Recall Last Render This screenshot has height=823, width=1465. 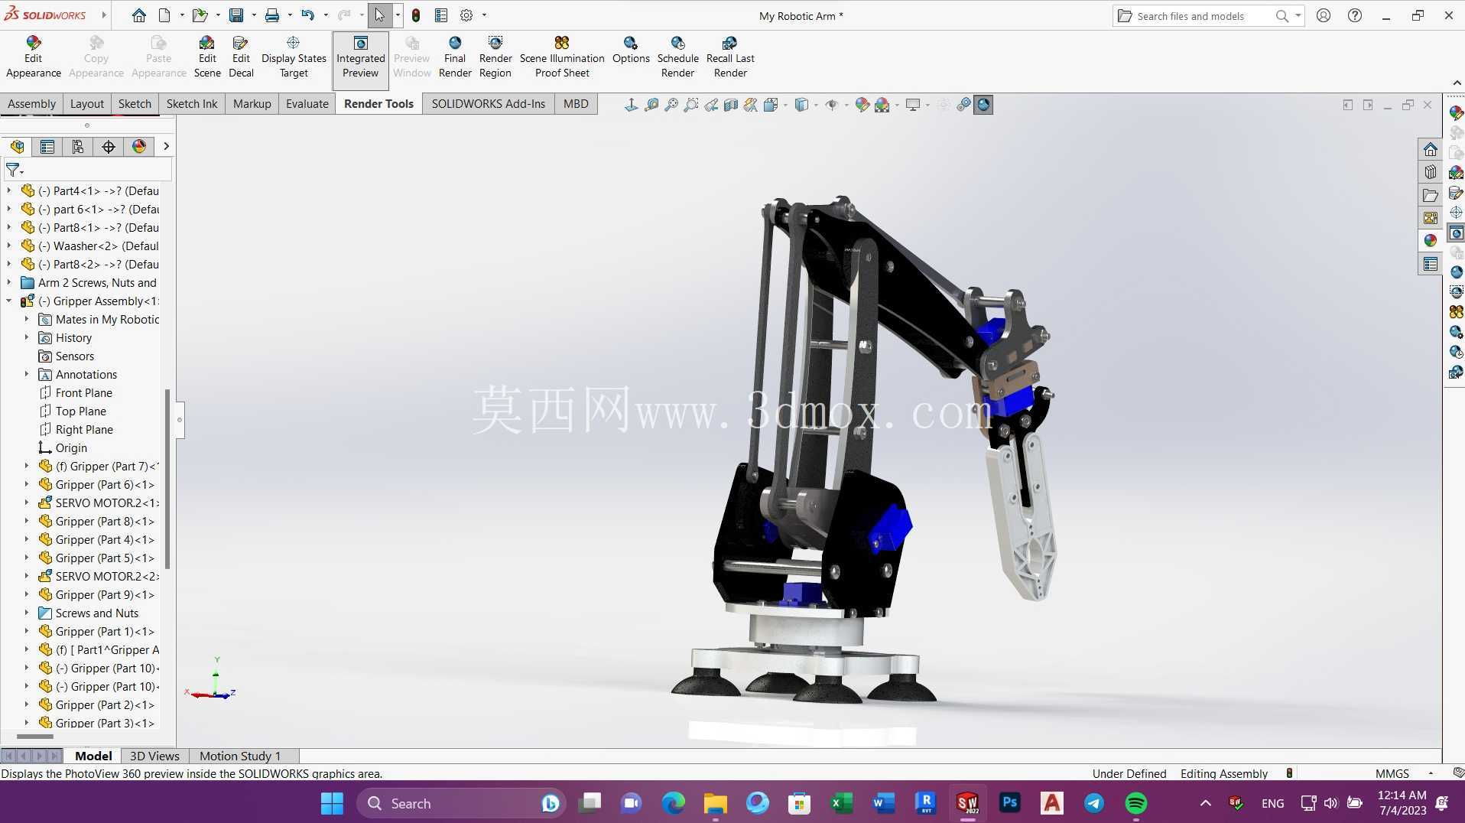tap(730, 57)
